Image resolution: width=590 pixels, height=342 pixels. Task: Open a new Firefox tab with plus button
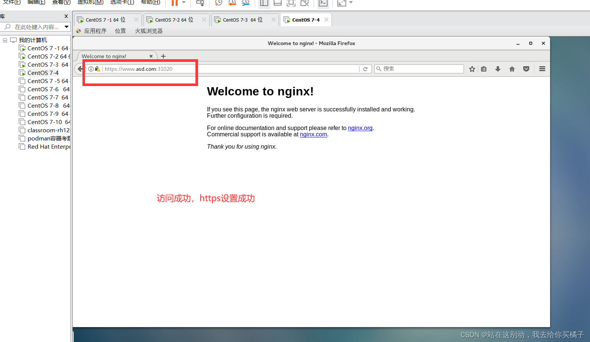[163, 56]
